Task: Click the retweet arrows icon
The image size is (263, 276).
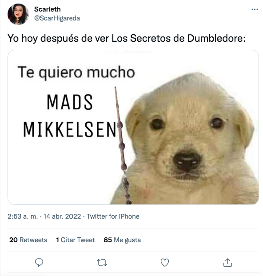Action: [x=102, y=263]
